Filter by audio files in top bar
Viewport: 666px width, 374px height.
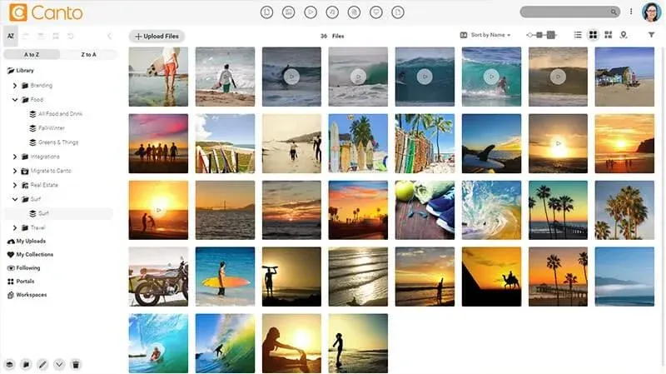332,12
